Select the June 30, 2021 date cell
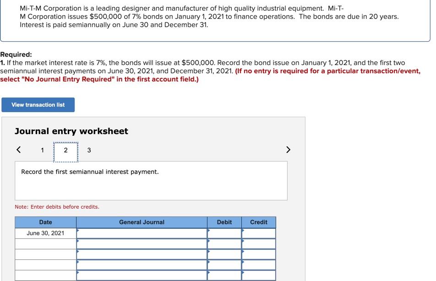Screen dimensions: 436x281 (x=45, y=233)
